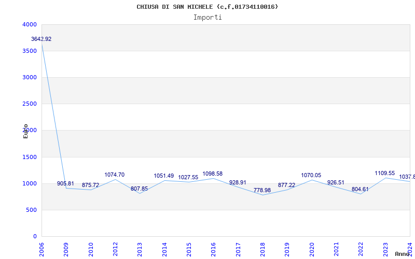Click the 3500 y-axis value
This screenshot has width=415, height=259.
[x=30, y=51]
